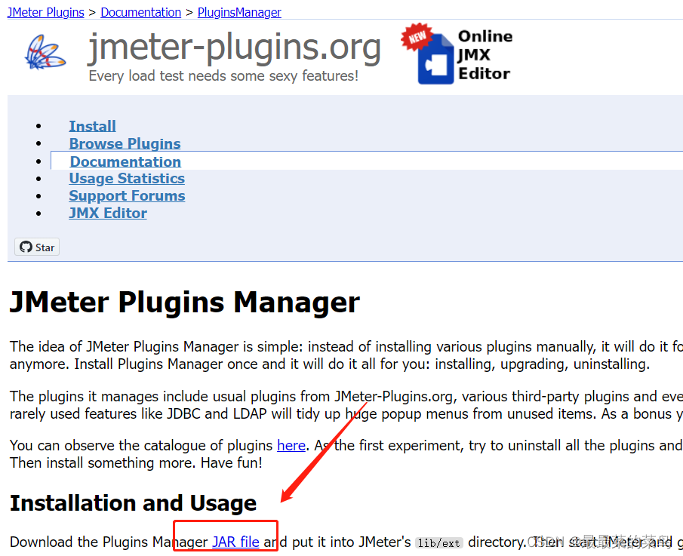Go to the Install menu item
This screenshot has height=556, width=683.
pyautogui.click(x=92, y=126)
